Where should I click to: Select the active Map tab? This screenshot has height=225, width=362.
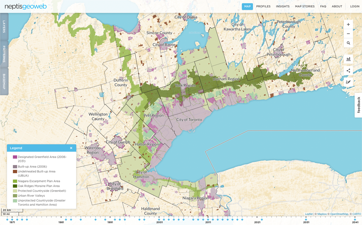tap(247, 7)
